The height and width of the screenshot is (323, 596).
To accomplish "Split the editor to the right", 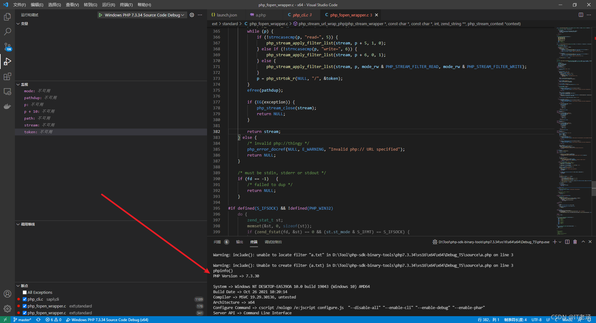I will coord(581,15).
